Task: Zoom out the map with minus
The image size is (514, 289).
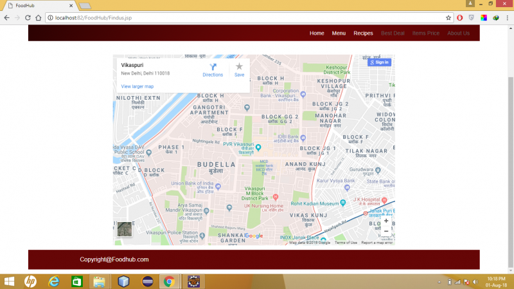Action: click(x=386, y=231)
